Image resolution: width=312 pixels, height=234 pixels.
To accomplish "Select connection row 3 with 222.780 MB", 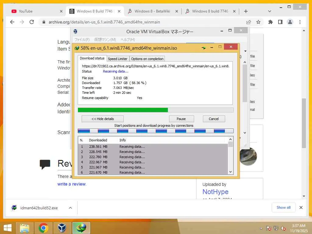I will click(153, 157).
